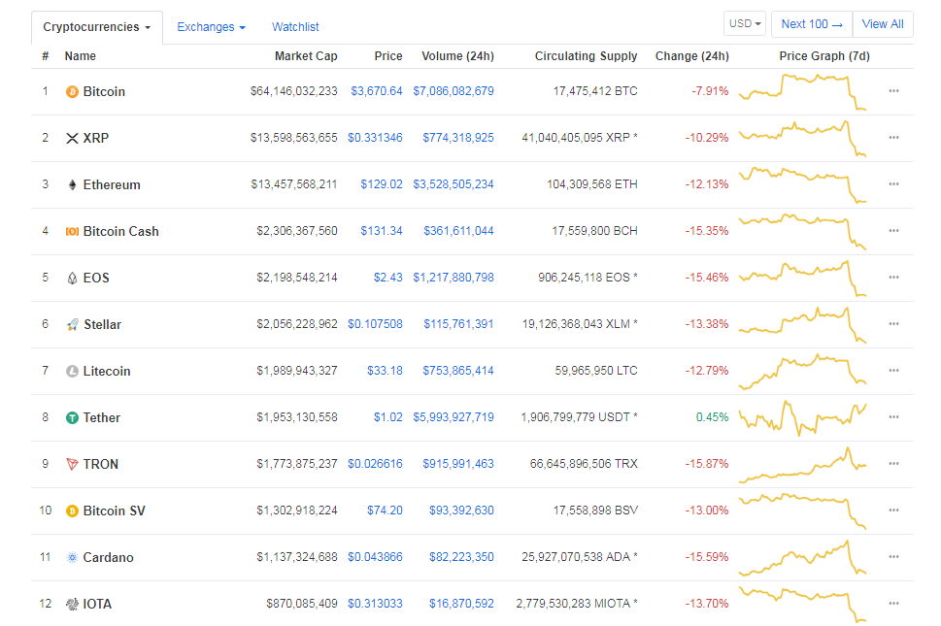941x626 pixels.
Task: Open the more options menu for IOTA
Action: click(x=893, y=604)
